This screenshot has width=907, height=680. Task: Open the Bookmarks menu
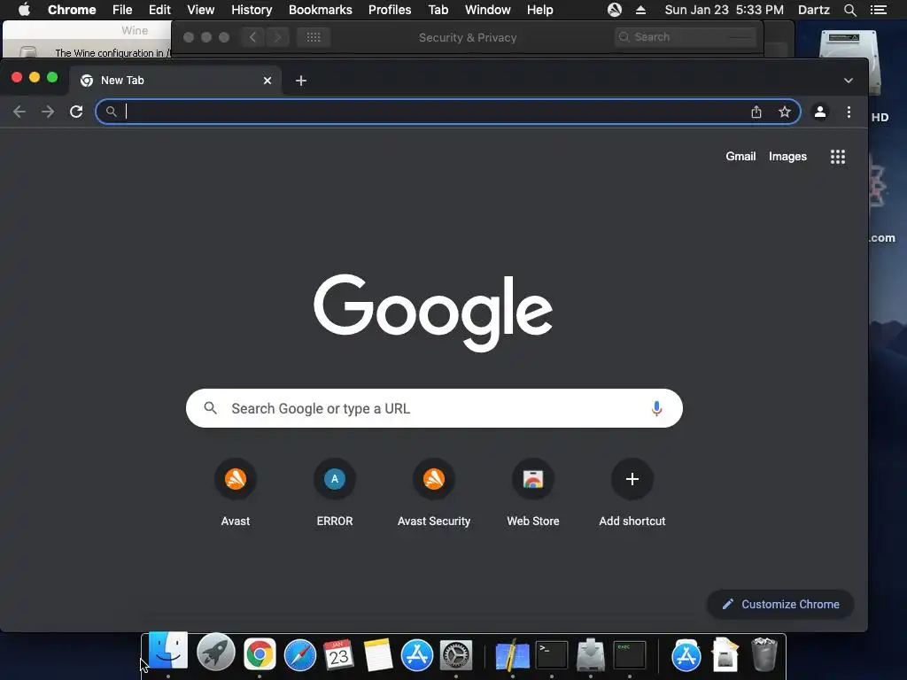click(x=321, y=10)
